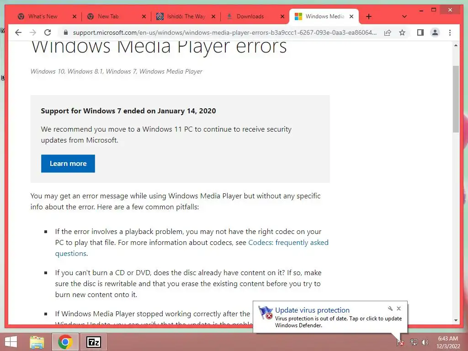Go back to the previous page
468x351 pixels.
tap(18, 32)
